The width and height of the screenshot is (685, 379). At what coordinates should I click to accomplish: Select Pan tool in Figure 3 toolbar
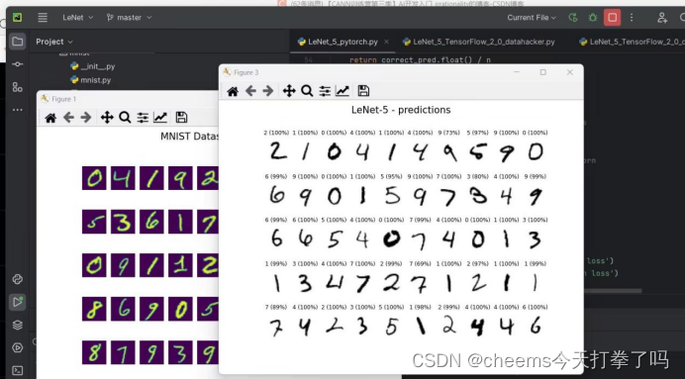(x=289, y=91)
